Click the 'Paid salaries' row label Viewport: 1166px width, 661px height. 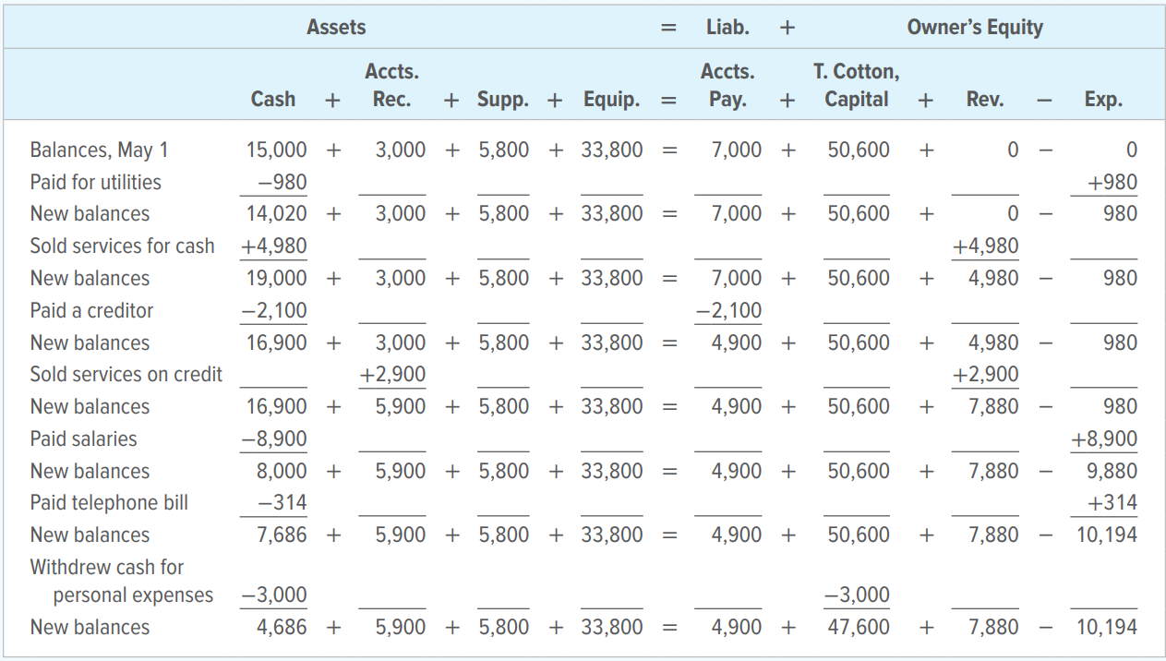83,439
